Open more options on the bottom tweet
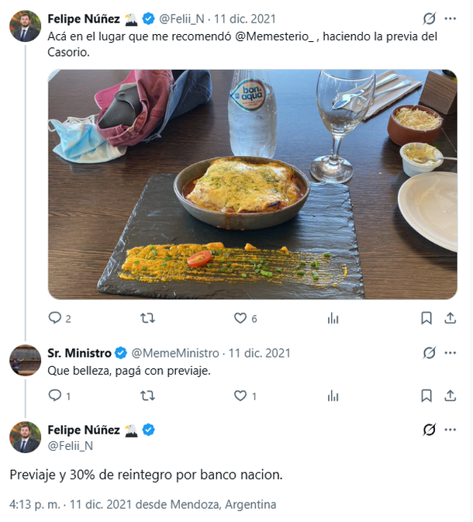473x522 pixels. point(451,430)
